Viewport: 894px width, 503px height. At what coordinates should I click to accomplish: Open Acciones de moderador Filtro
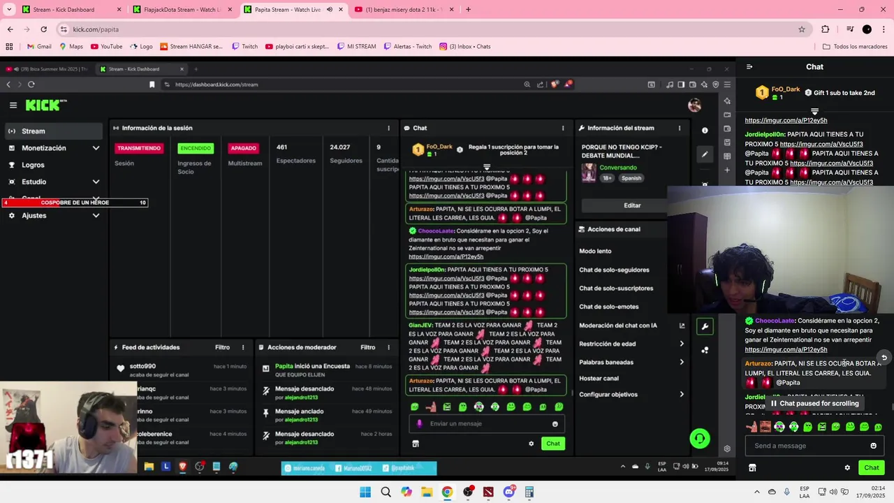point(367,347)
